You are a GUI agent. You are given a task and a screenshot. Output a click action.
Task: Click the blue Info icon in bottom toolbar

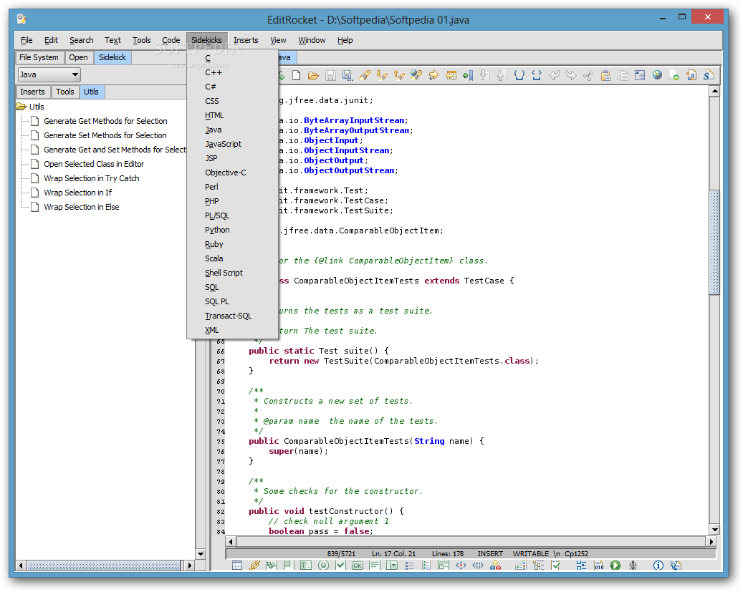coord(658,565)
